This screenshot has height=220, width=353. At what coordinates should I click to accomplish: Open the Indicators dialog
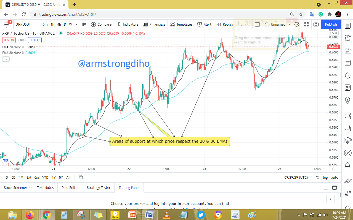[x=128, y=24]
